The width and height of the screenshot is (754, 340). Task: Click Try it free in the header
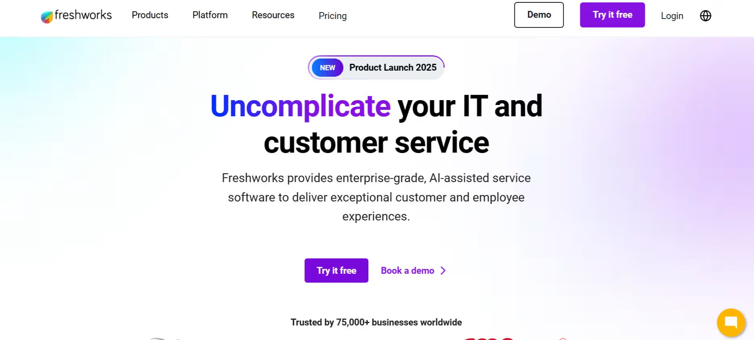click(x=612, y=15)
